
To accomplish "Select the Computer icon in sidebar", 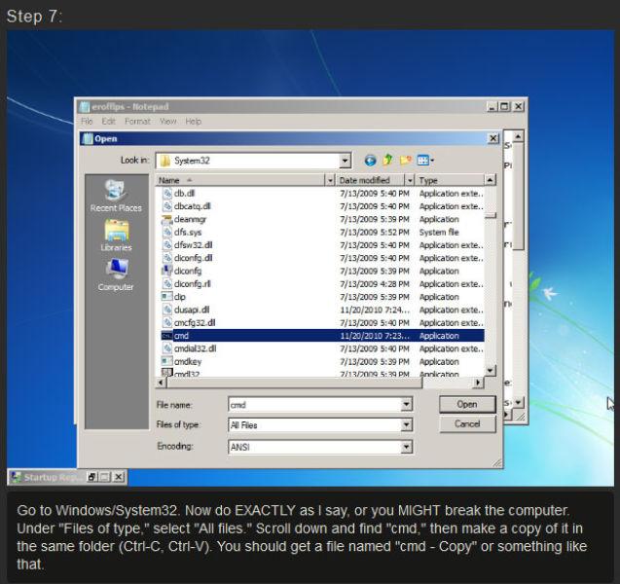I will (116, 274).
